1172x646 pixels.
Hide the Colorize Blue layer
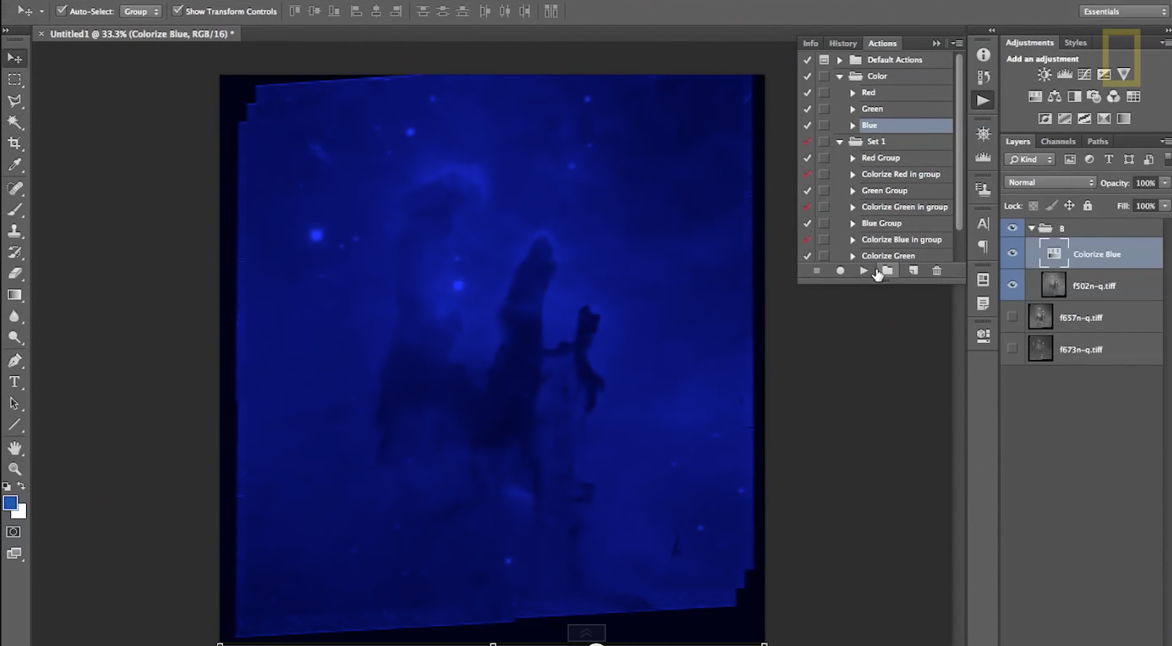(1012, 254)
